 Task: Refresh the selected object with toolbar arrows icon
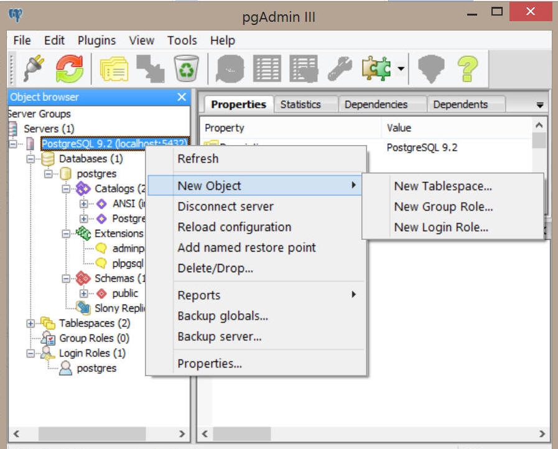point(70,69)
